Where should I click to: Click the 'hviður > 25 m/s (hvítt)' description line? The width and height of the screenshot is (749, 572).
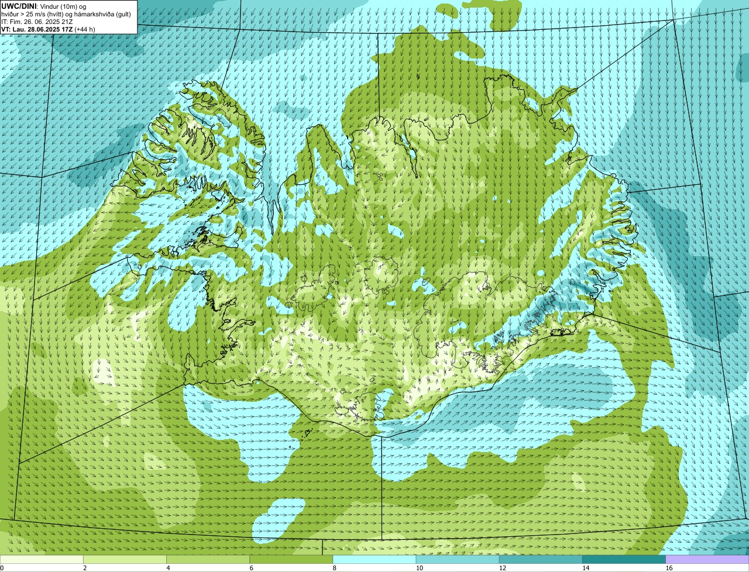(x=66, y=14)
